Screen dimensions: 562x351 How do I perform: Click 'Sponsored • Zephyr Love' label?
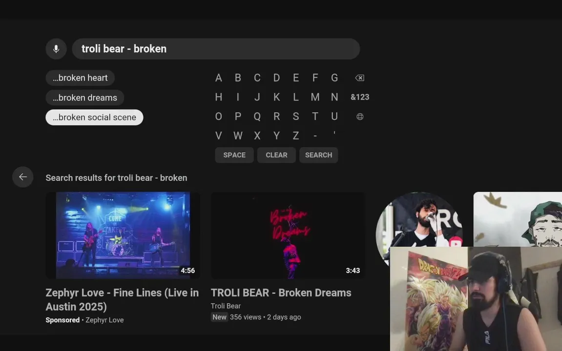click(x=84, y=320)
